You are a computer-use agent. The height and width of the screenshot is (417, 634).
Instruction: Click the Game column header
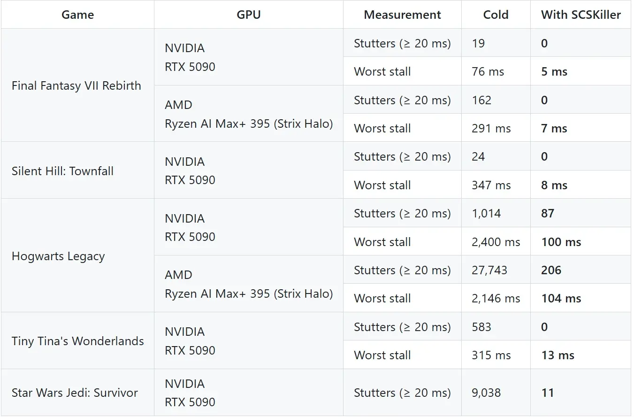[77, 15]
